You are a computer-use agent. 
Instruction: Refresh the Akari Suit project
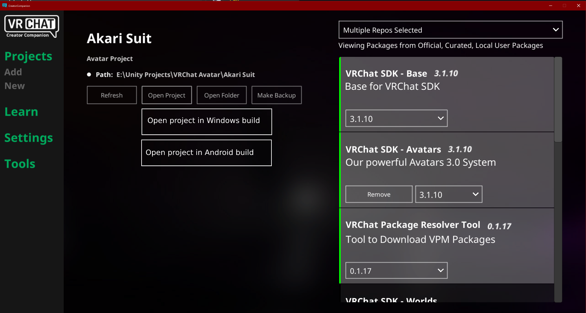pos(111,95)
